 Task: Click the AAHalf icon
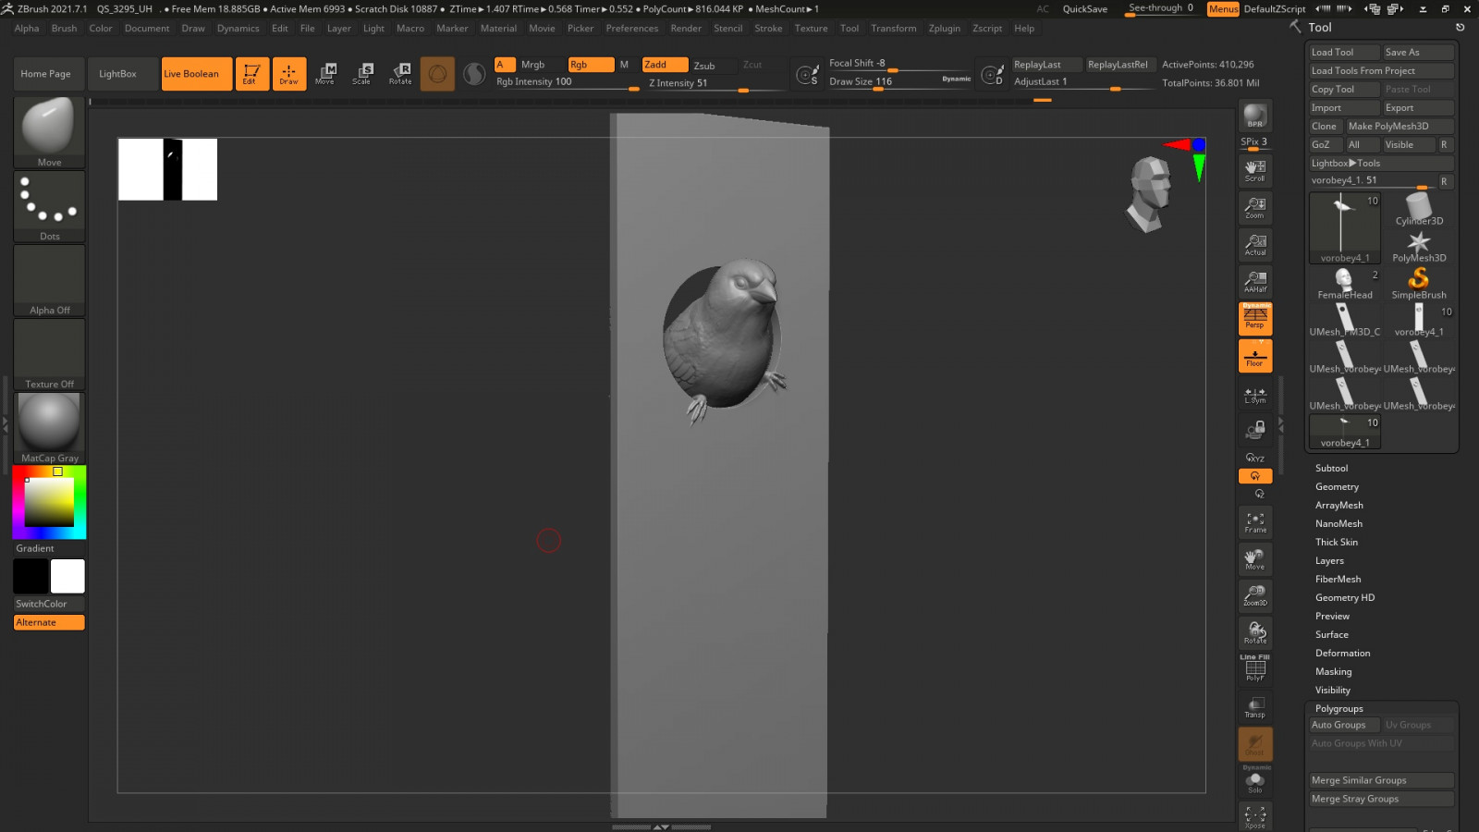click(x=1255, y=282)
